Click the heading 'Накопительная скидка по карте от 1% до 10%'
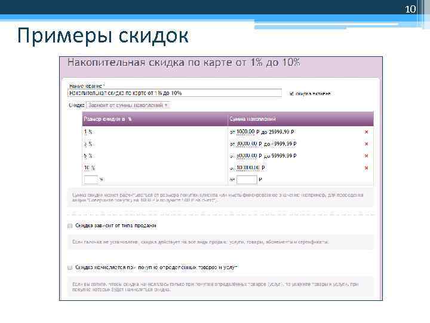 coord(184,63)
